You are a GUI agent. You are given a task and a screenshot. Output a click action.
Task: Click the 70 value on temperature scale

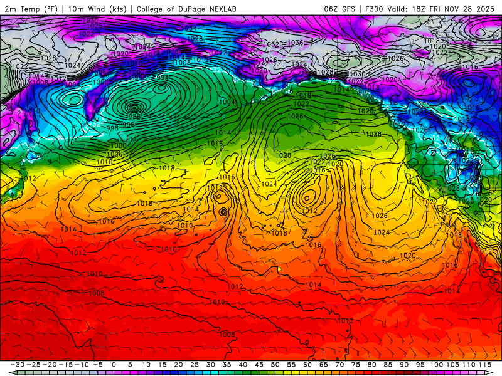339,365
